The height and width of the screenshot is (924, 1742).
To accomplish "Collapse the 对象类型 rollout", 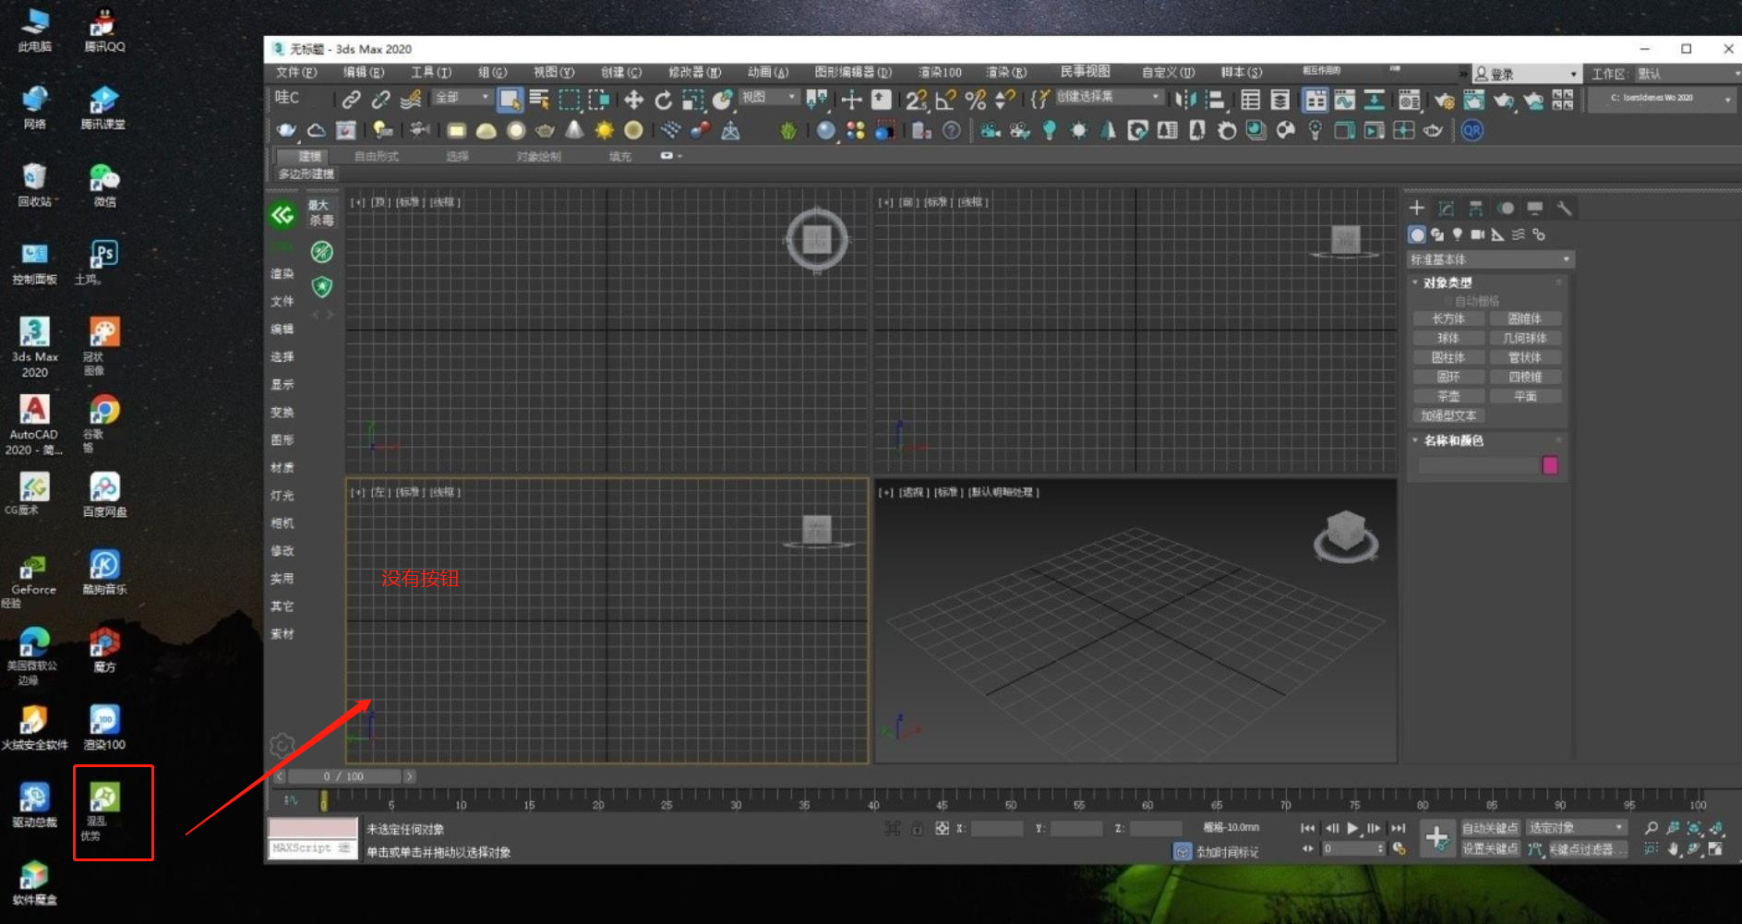I will [1448, 282].
